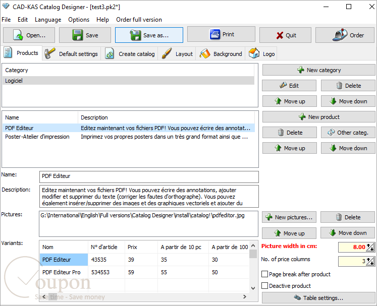
Task: Click the Create catalog page icon
Action: pos(110,53)
